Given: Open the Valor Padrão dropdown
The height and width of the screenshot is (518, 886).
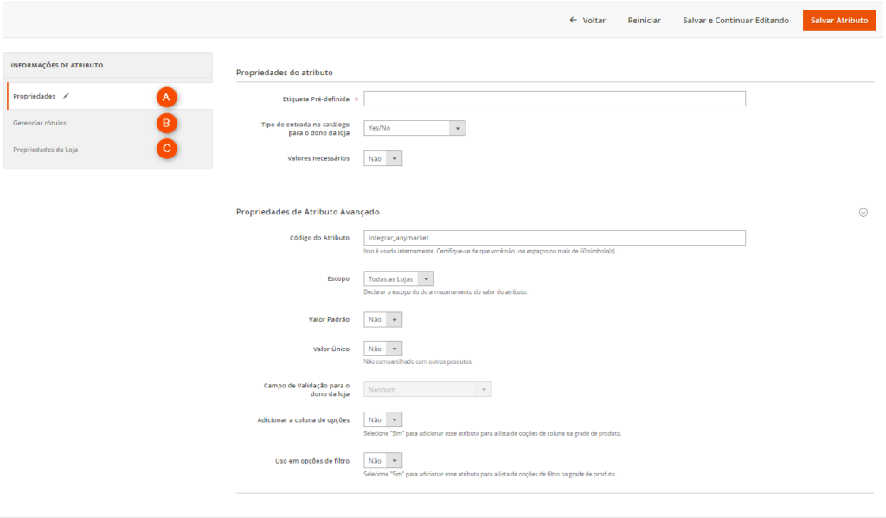Looking at the screenshot, I should (x=382, y=320).
